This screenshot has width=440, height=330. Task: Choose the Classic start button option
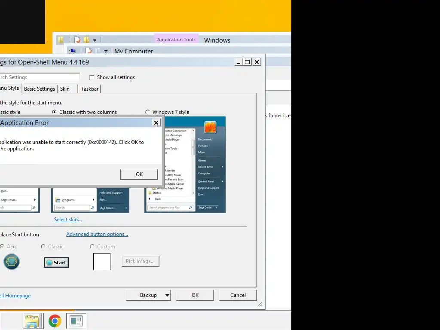coord(43,246)
